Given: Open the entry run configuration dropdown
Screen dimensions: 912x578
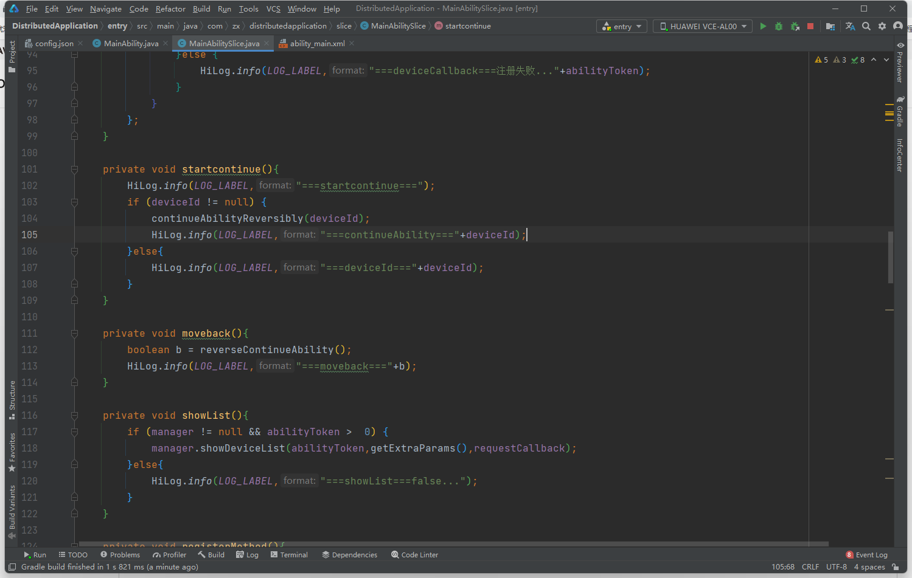Looking at the screenshot, I should [622, 26].
